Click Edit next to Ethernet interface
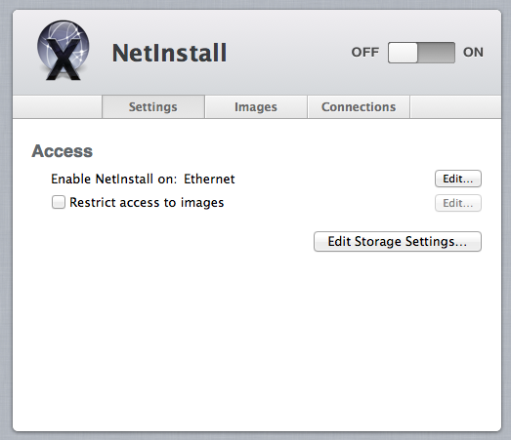Screen dimensions: 511x440 point(458,179)
